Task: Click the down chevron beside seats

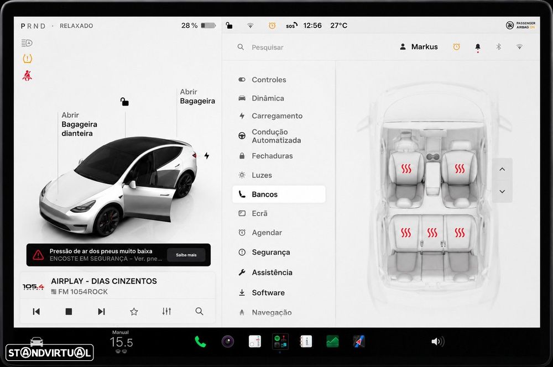Action: click(x=502, y=191)
